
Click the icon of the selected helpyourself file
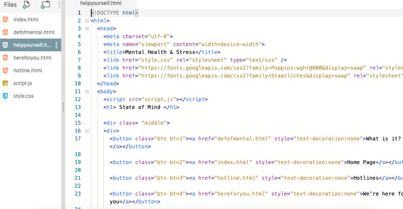click(x=5, y=45)
